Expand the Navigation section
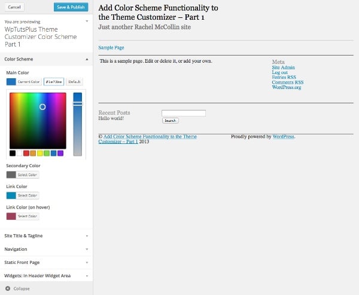This screenshot has width=359, height=295. tap(46, 249)
